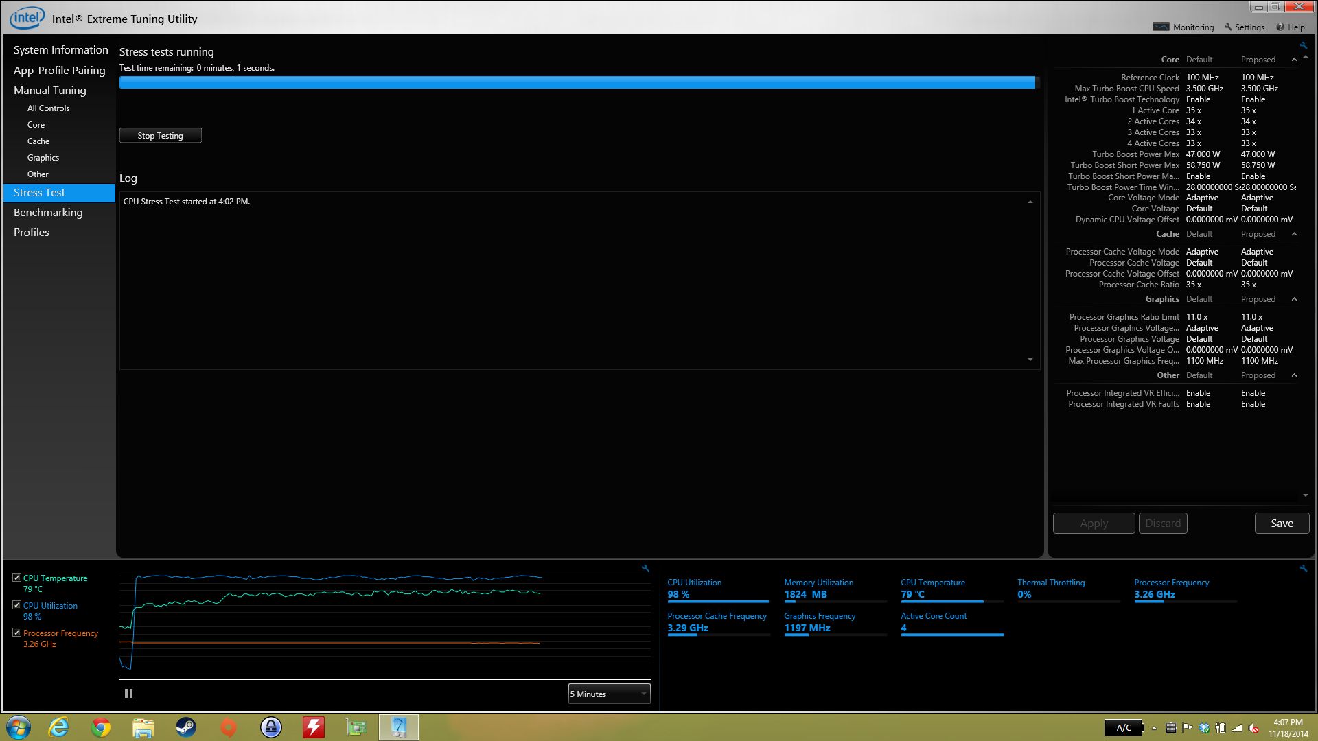The width and height of the screenshot is (1318, 741).
Task: Open monitor panel wrench icon at bottom right
Action: (1303, 568)
